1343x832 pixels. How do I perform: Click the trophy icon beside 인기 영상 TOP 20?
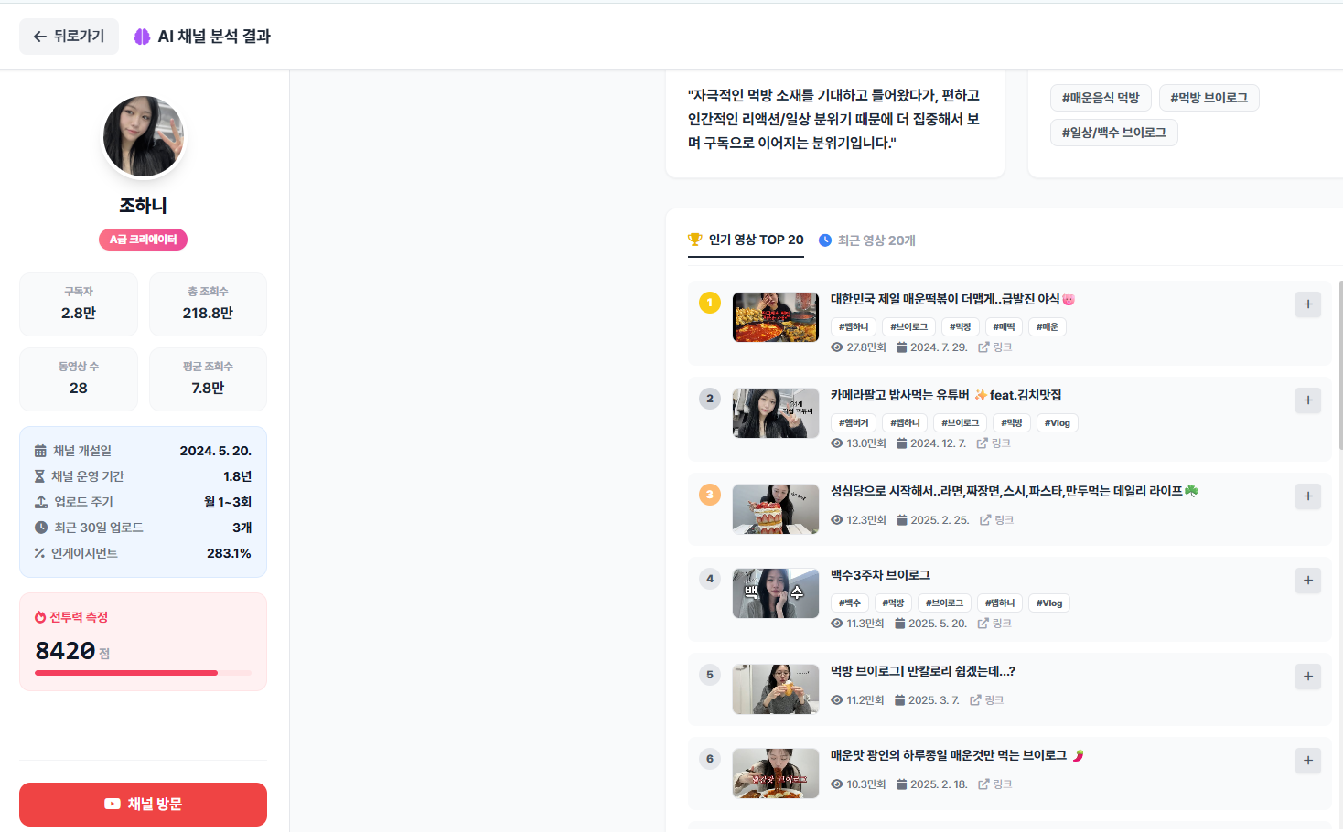pyautogui.click(x=696, y=240)
